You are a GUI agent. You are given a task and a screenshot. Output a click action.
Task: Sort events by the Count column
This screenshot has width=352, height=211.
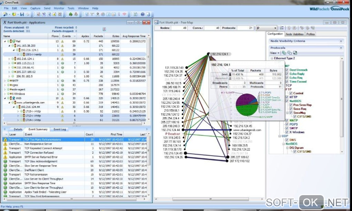click(89, 134)
